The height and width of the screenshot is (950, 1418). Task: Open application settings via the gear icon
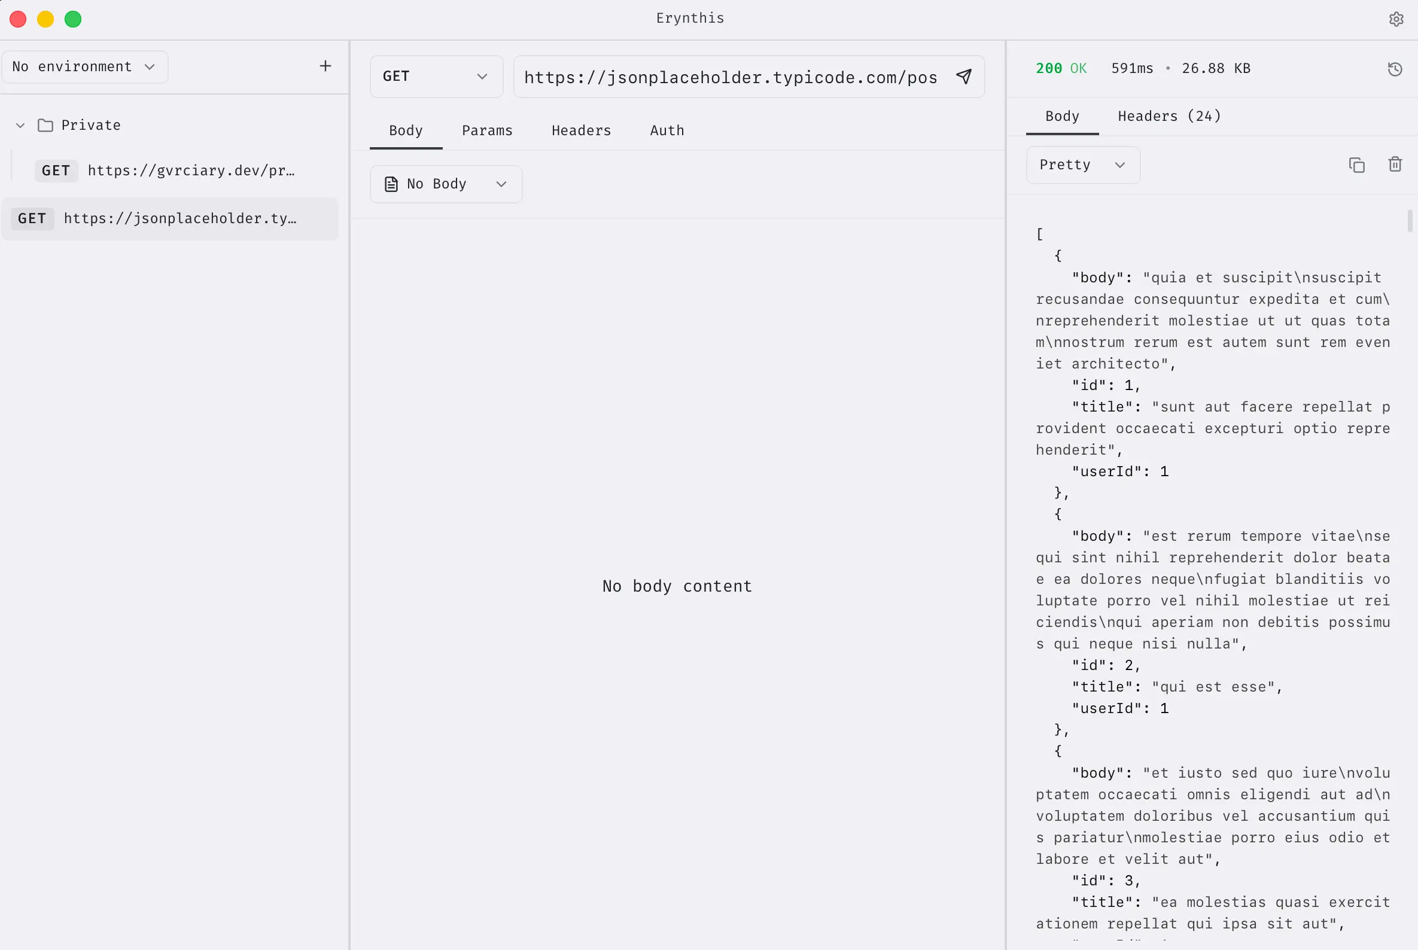[x=1398, y=19]
